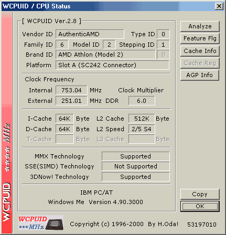Select the Brand ID field AMD Athlon (Model 2)
Screen dimensions: 226x235
pyautogui.click(x=105, y=55)
